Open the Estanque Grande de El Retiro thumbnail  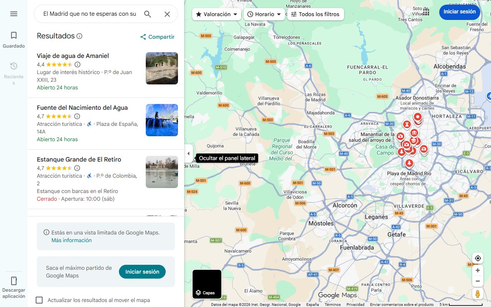click(x=161, y=172)
